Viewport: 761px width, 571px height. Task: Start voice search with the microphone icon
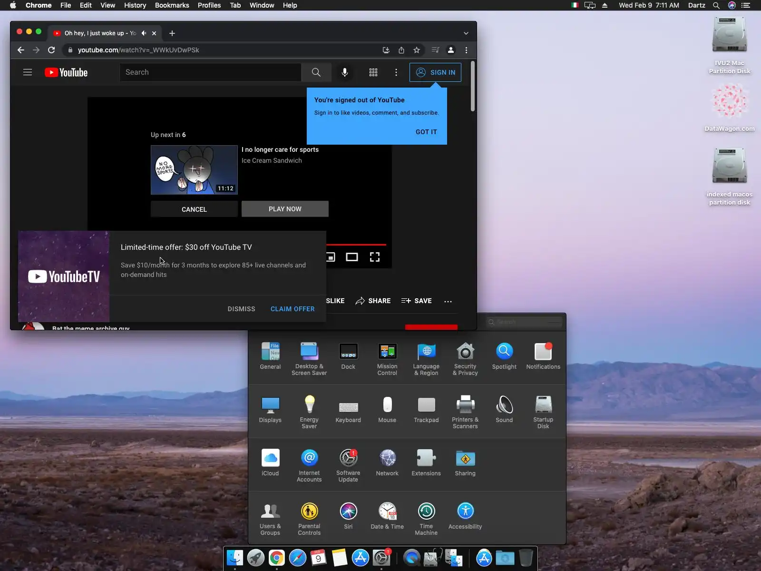tap(345, 72)
